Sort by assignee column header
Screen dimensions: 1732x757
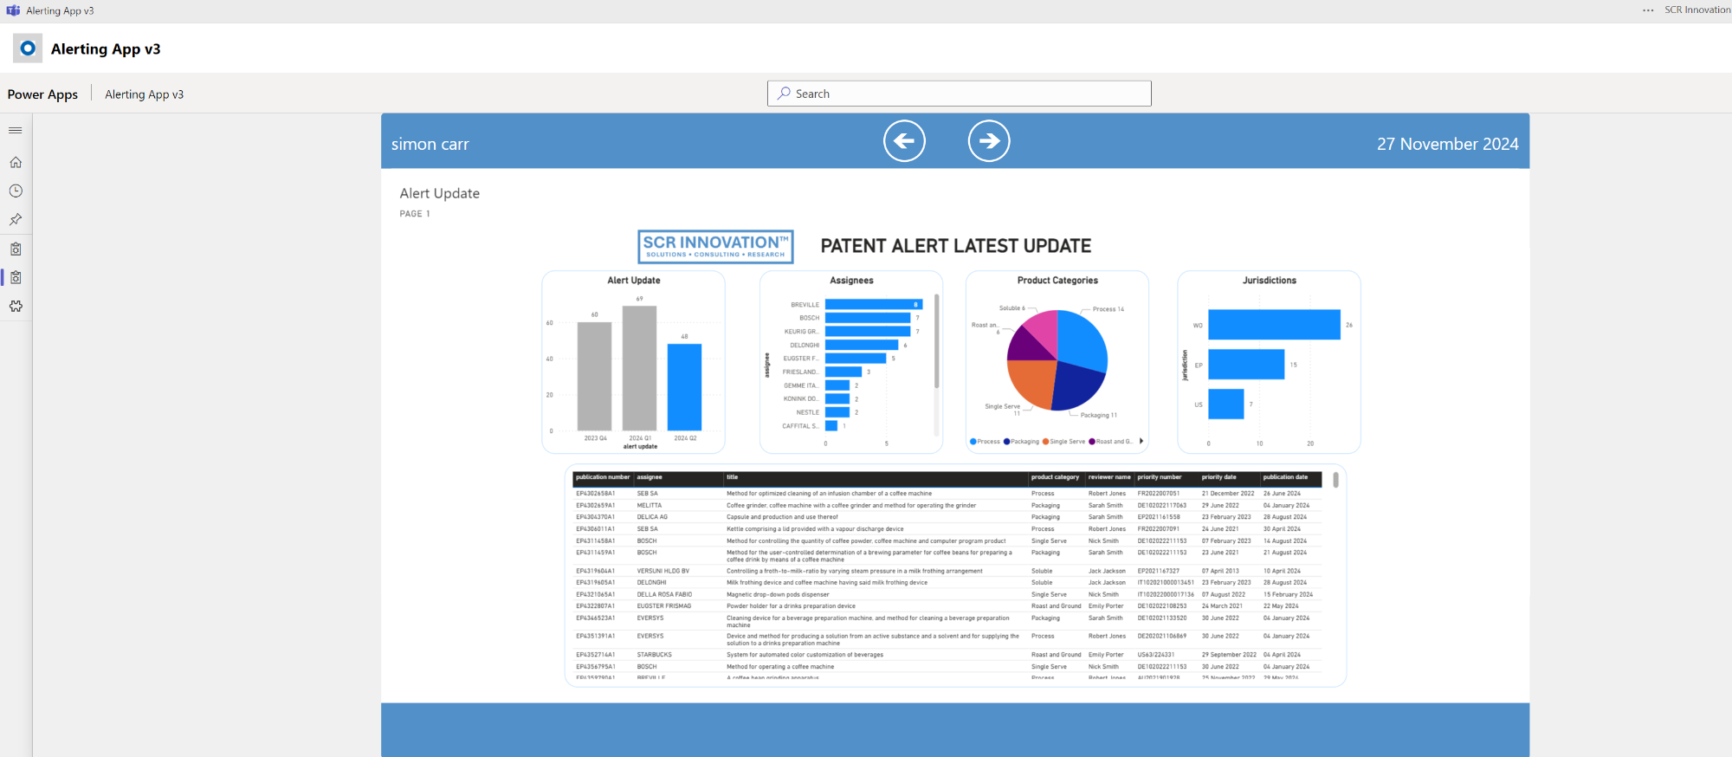[x=649, y=477]
